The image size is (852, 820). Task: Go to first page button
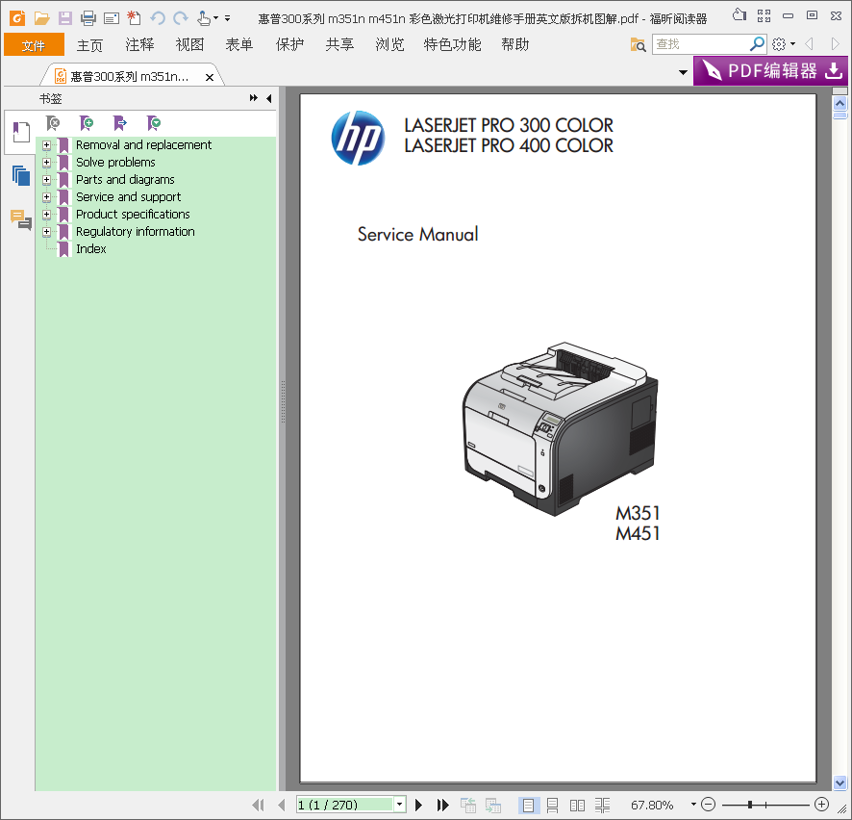pyautogui.click(x=259, y=805)
